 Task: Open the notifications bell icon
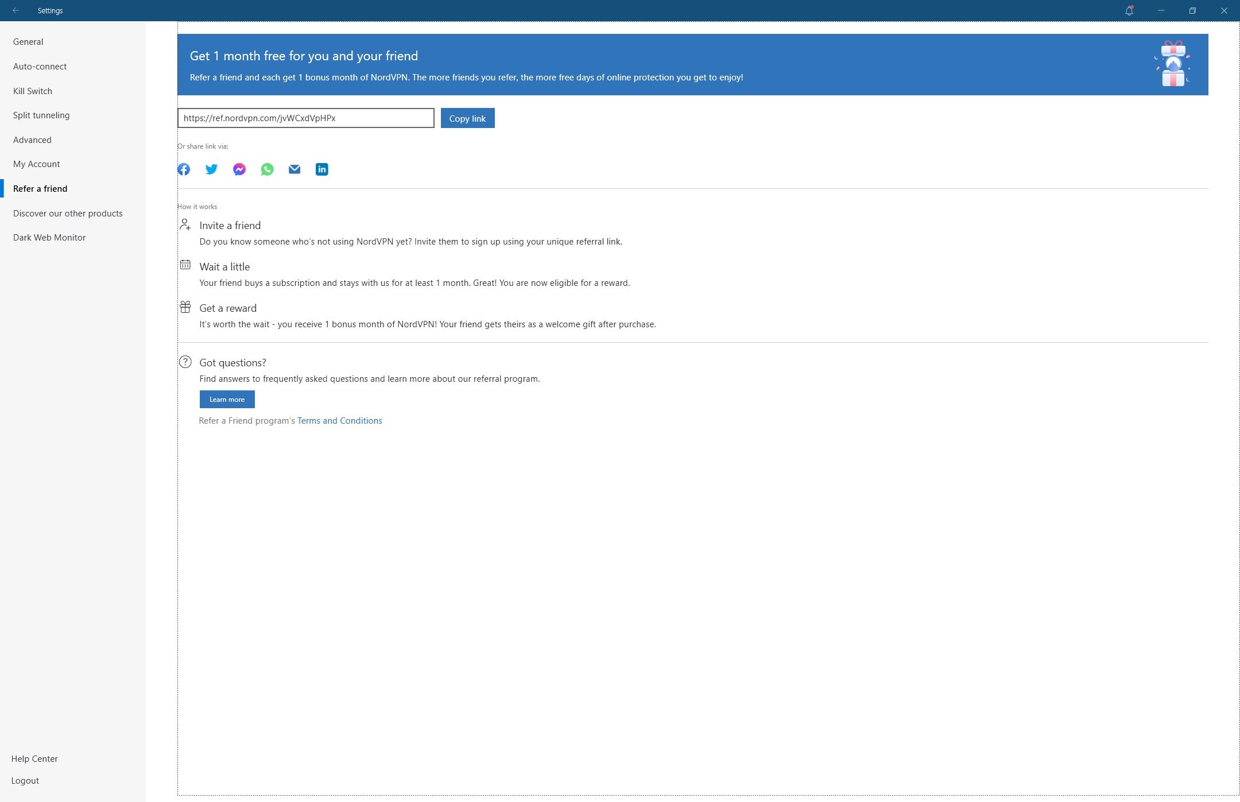click(x=1129, y=10)
